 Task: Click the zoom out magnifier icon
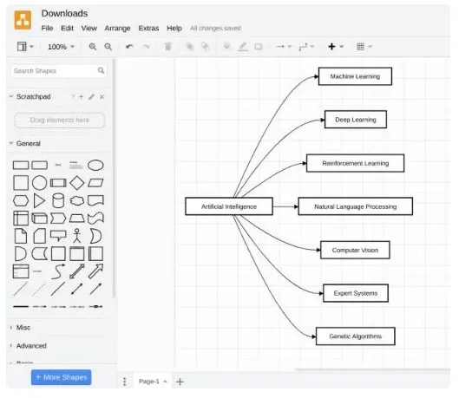pyautogui.click(x=108, y=47)
